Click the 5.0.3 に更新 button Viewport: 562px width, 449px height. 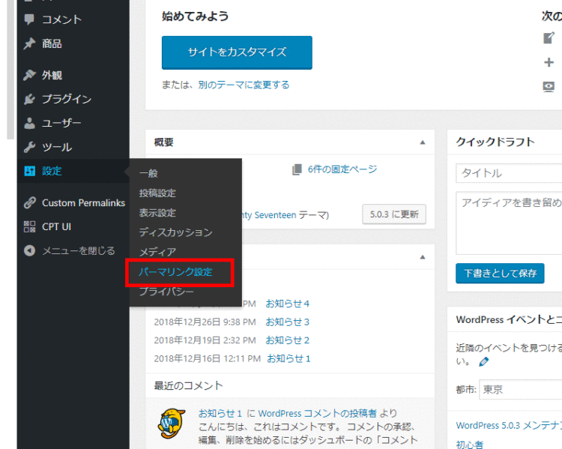(394, 214)
